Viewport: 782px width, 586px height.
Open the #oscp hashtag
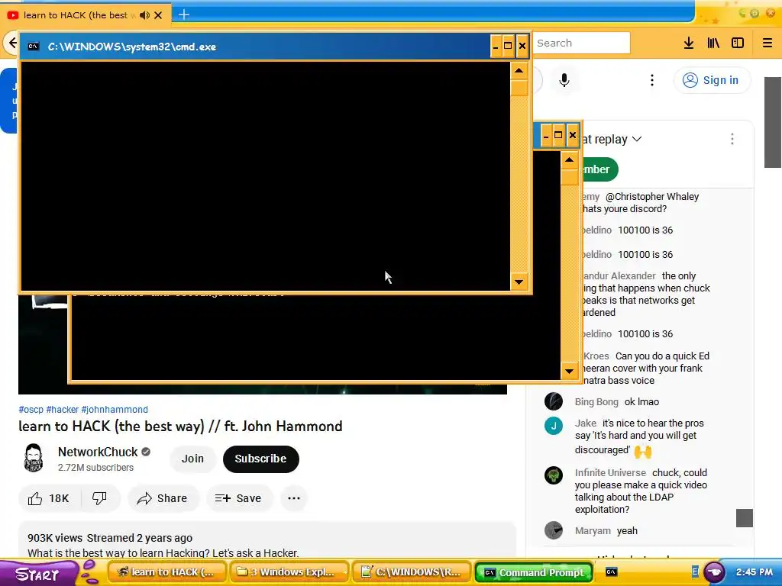point(31,410)
